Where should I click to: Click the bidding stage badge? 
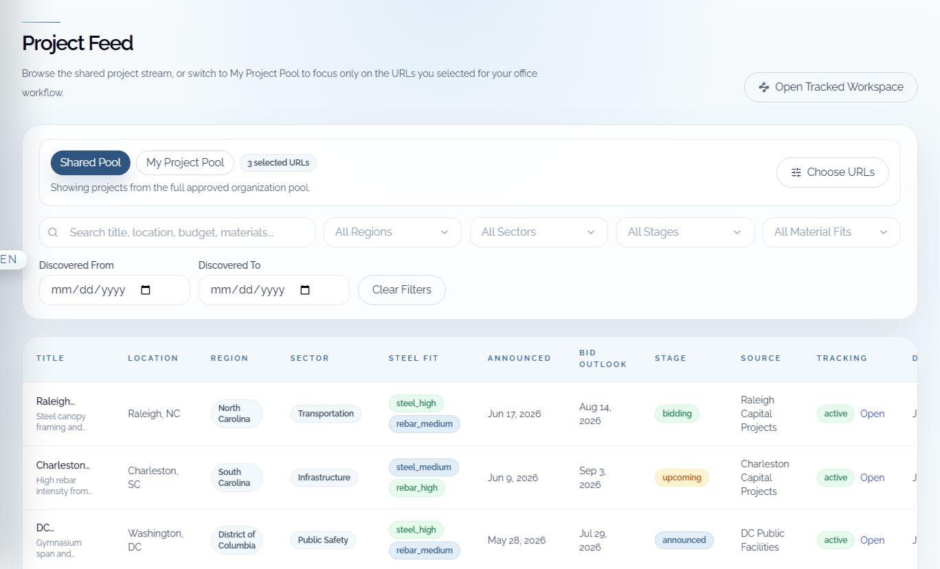click(x=677, y=414)
